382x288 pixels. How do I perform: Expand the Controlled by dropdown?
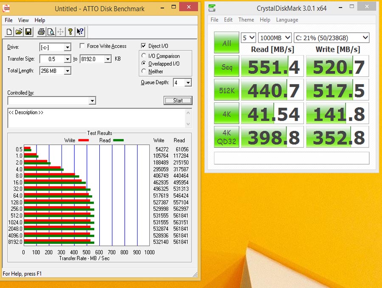click(x=92, y=101)
